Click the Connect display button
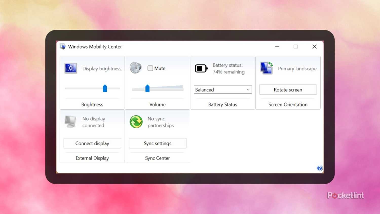Screen dimensions: 380x214 coord(92,143)
